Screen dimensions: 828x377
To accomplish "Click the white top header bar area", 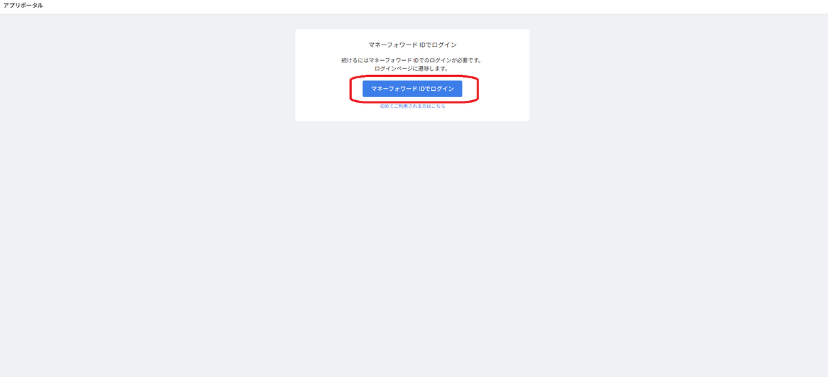I will click(414, 6).
